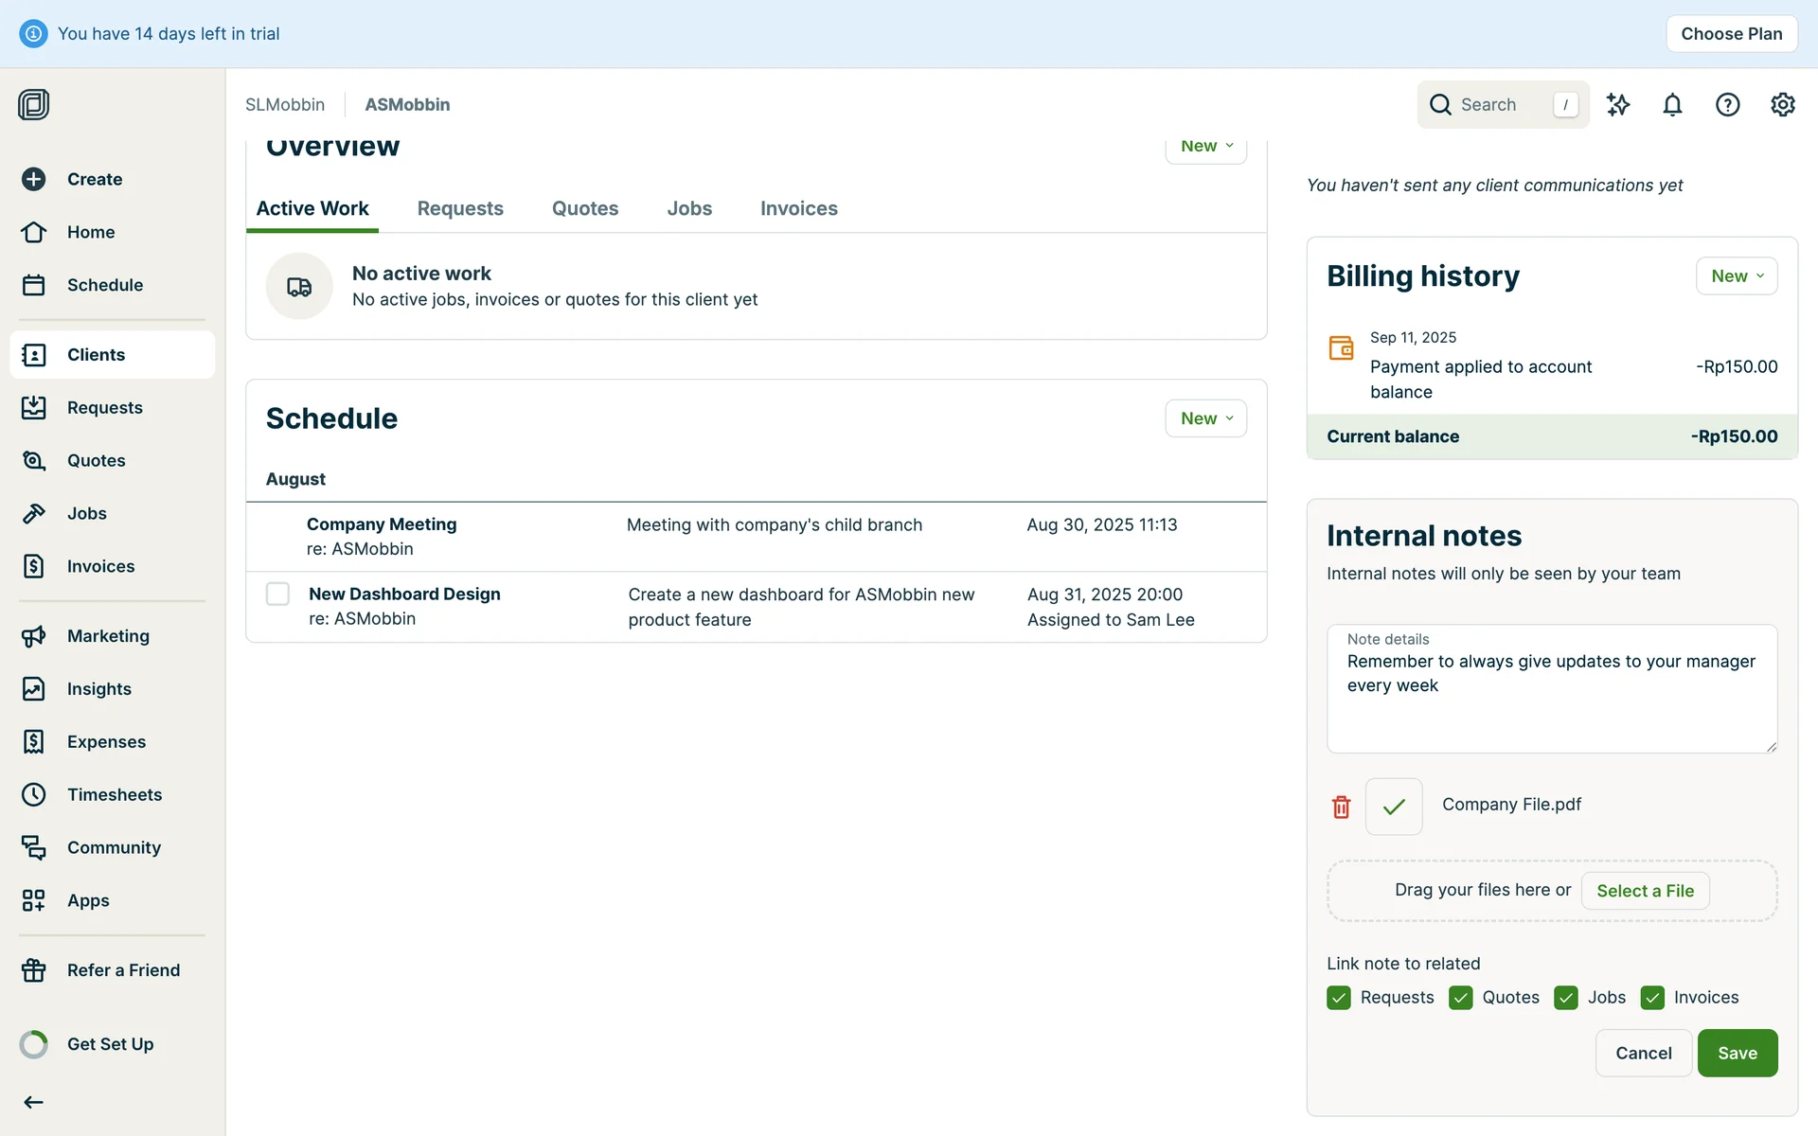Expand the Billing history New dropdown

[1736, 276]
